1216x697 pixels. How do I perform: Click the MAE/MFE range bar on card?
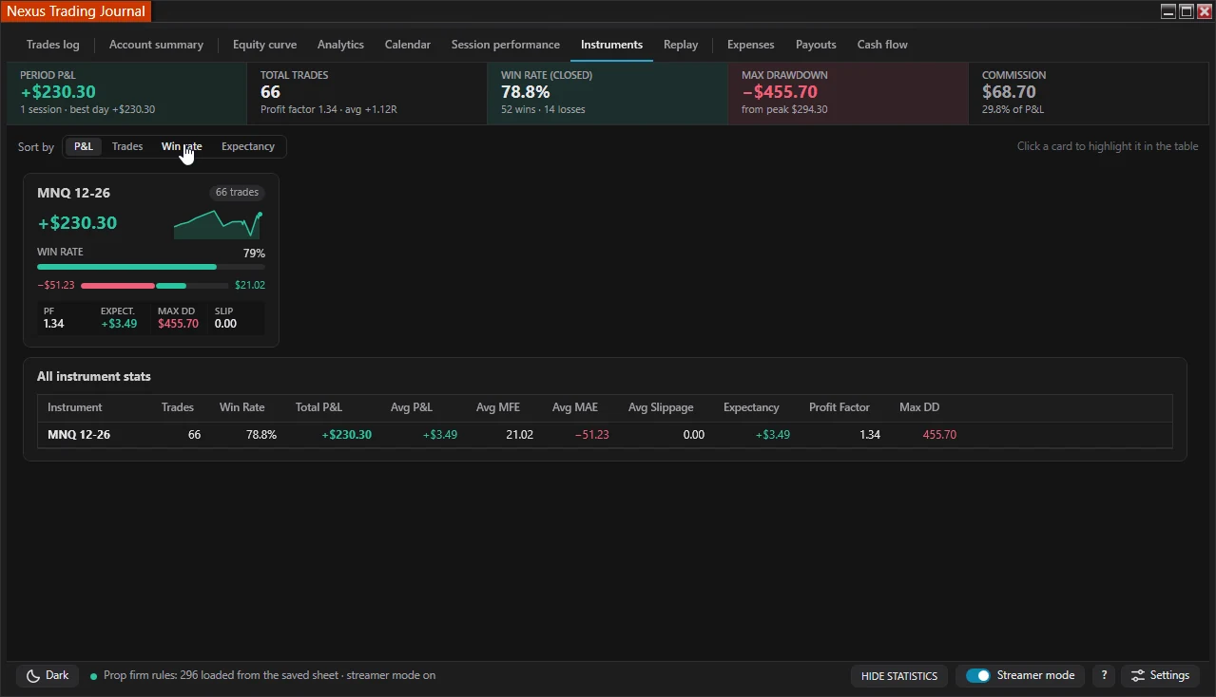coord(154,285)
